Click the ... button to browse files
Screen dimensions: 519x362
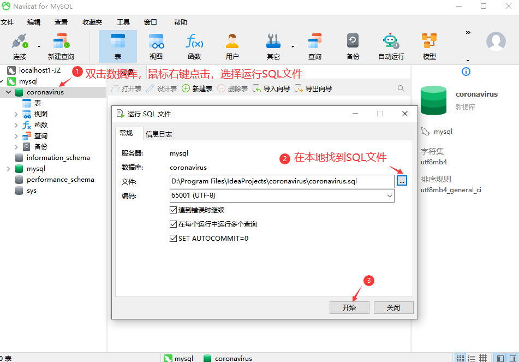click(x=402, y=180)
